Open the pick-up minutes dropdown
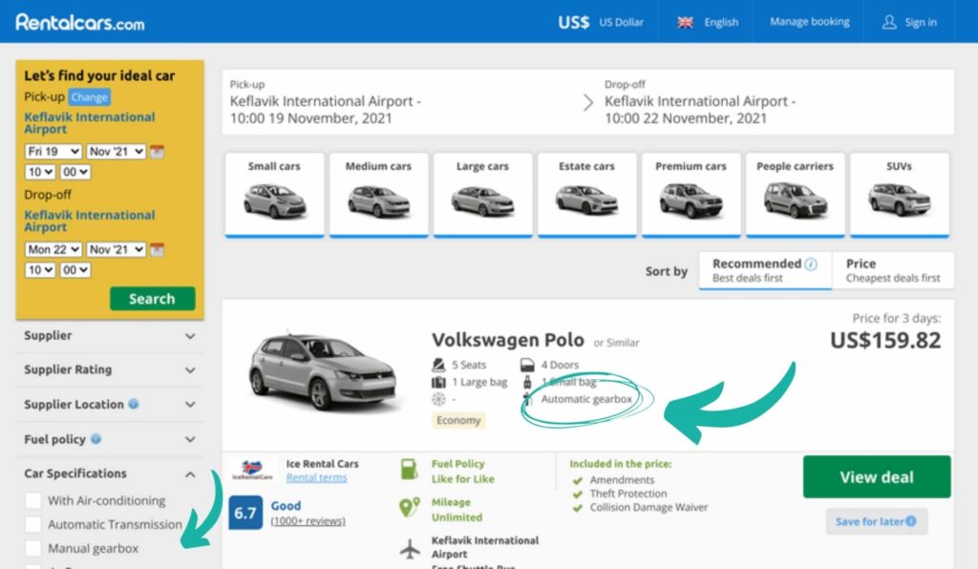The image size is (978, 569). pyautogui.click(x=74, y=172)
